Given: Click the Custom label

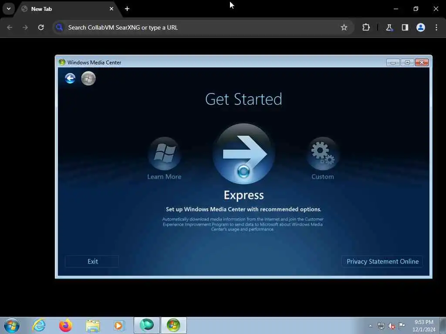Looking at the screenshot, I should 323,177.
